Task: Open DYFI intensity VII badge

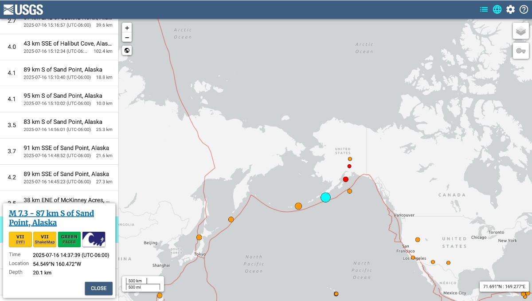Action: (x=20, y=239)
